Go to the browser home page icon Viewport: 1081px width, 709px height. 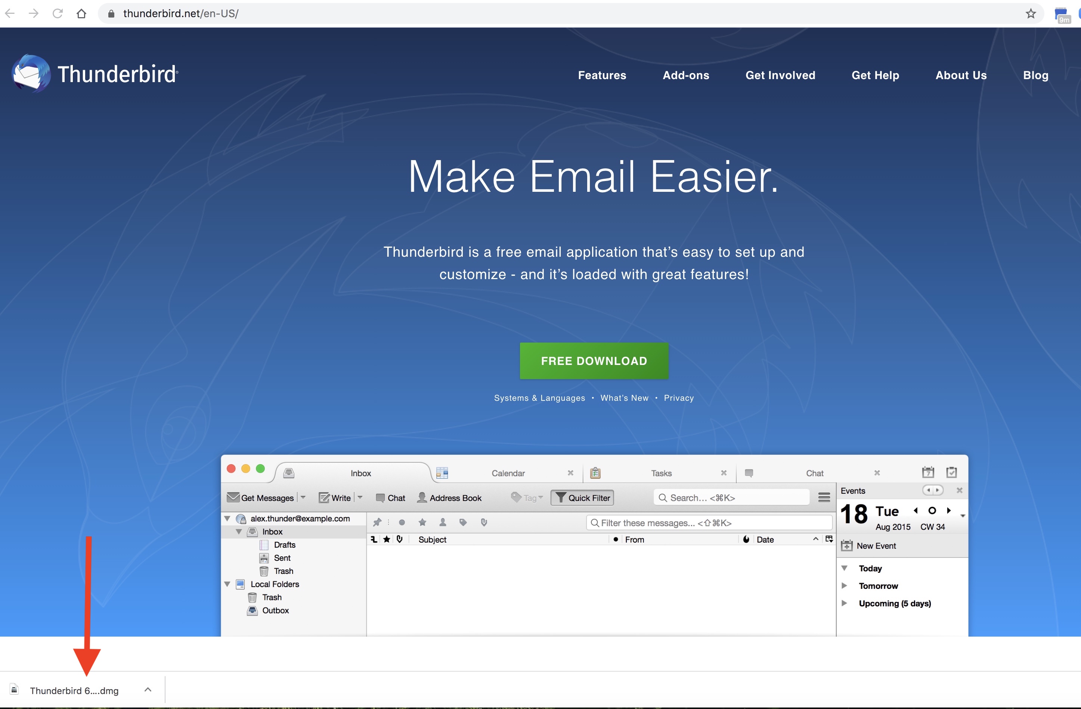pos(81,13)
